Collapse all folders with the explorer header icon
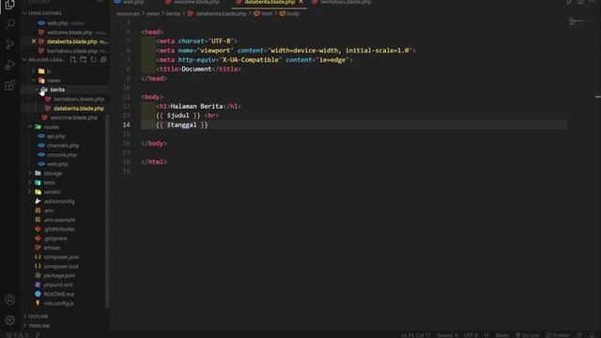601x338 pixels. click(103, 60)
